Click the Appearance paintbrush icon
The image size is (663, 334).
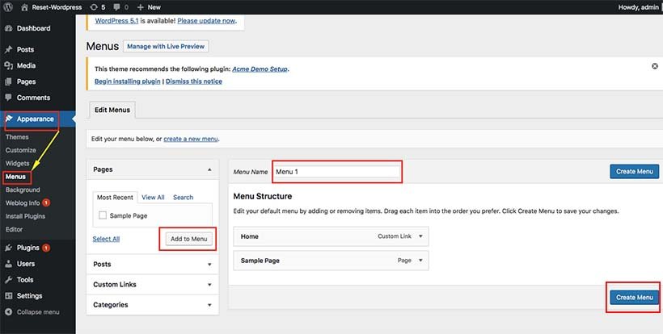click(x=9, y=119)
